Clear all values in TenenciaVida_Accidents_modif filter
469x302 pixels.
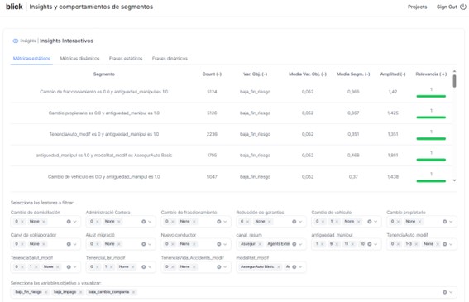[219, 266]
